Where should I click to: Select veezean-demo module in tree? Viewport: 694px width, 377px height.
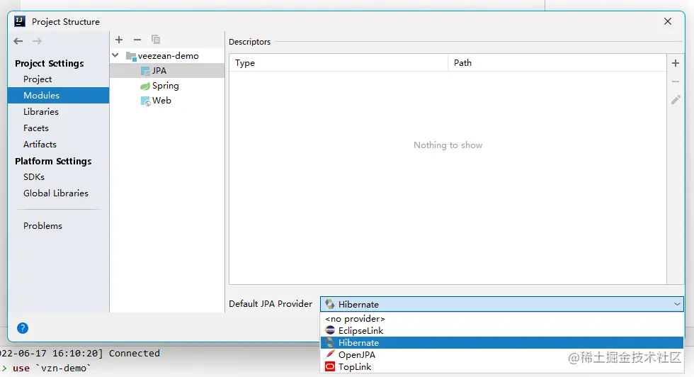coord(169,56)
